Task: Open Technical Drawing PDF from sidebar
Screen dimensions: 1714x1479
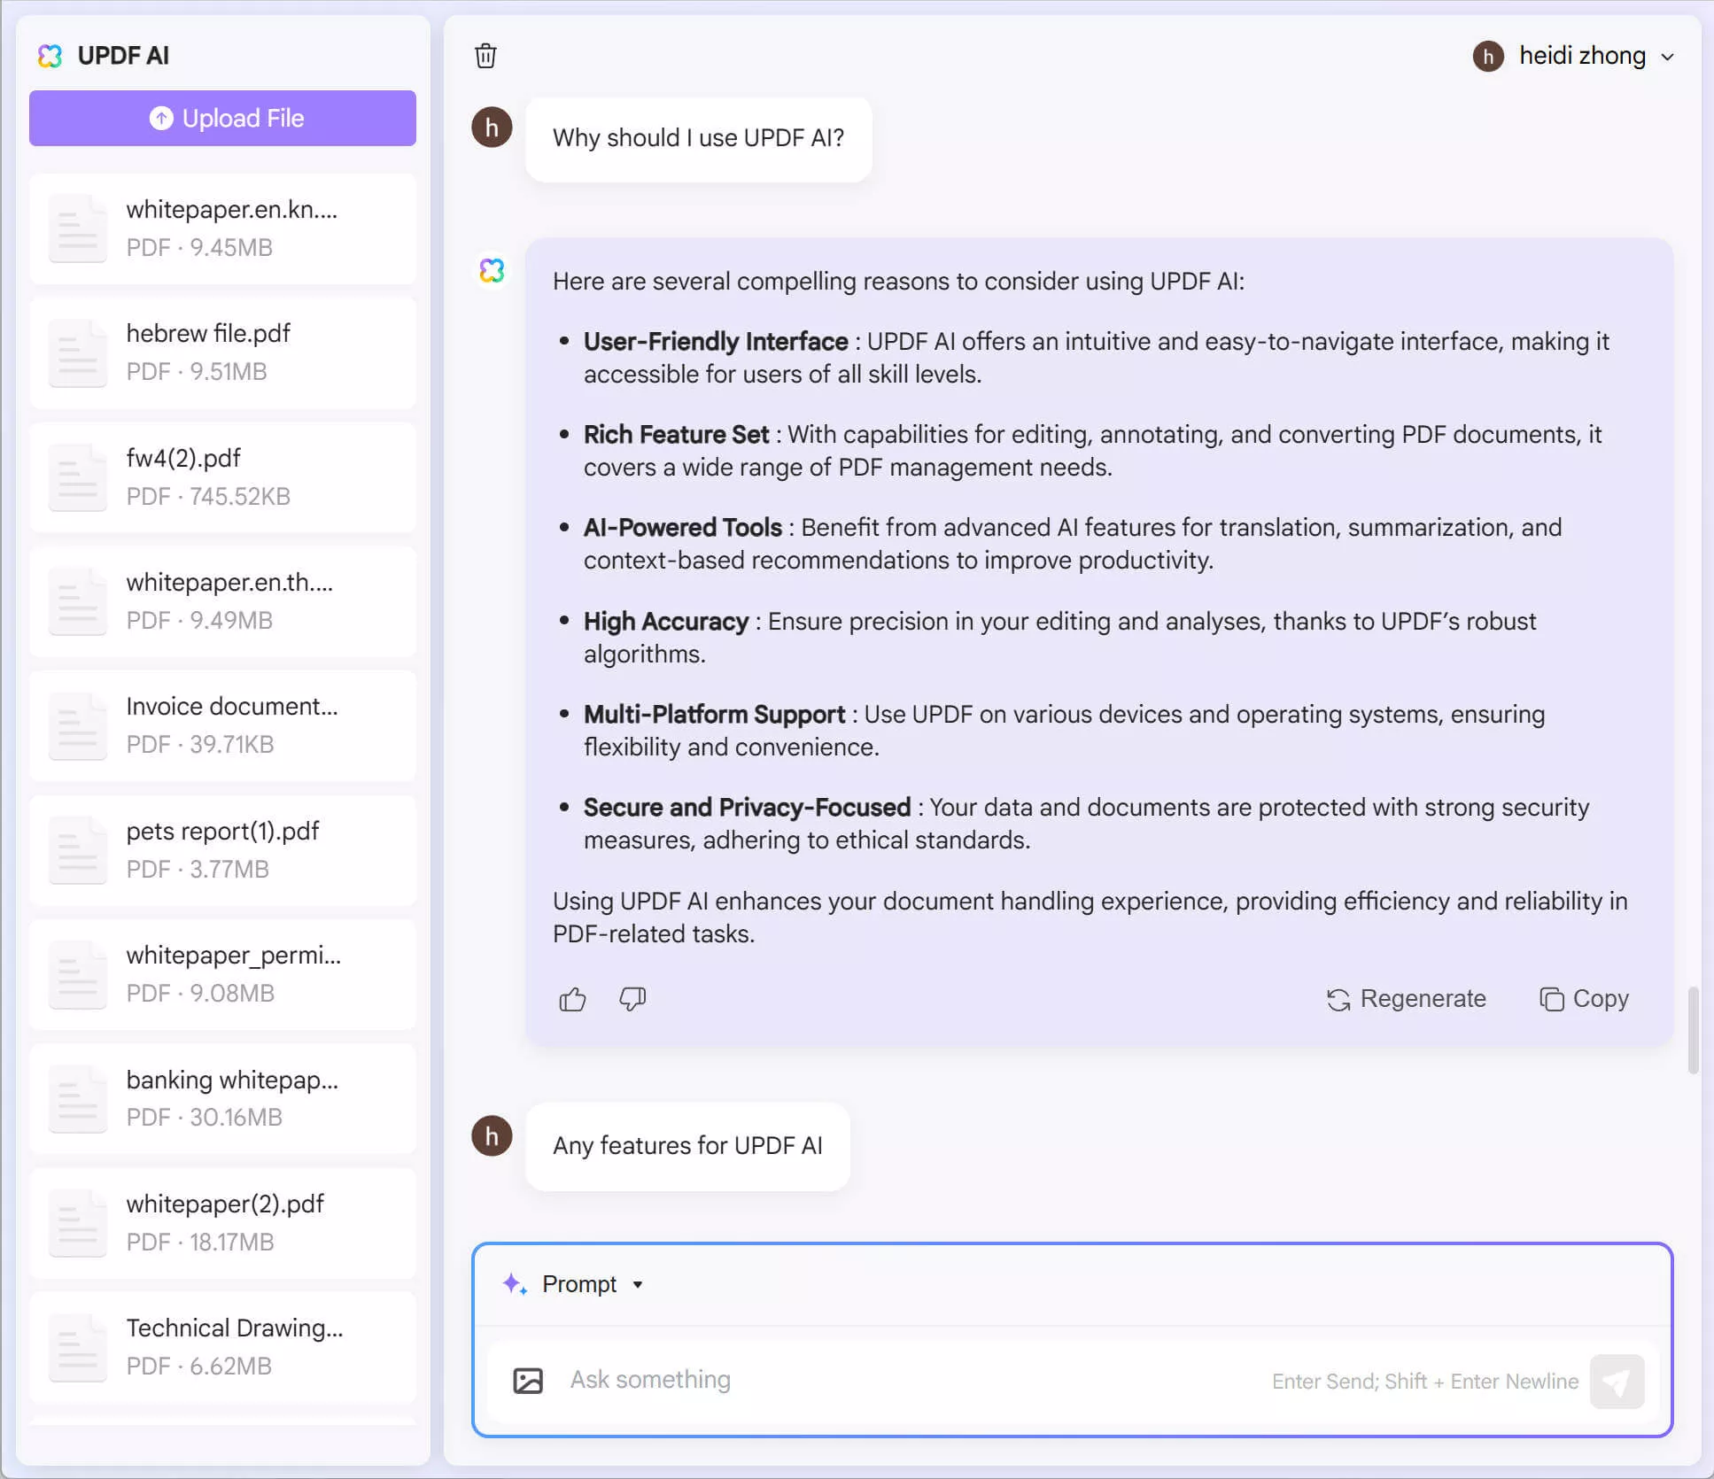Action: click(x=221, y=1346)
